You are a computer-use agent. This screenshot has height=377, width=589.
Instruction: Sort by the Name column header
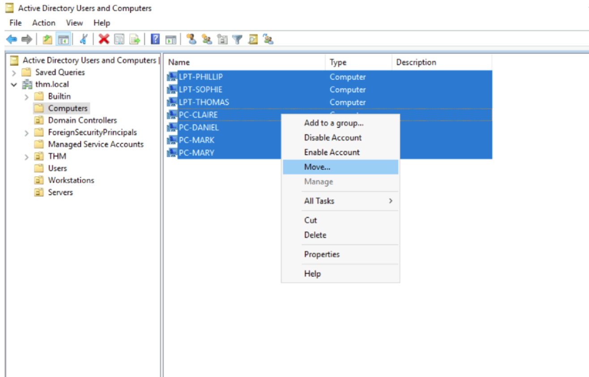244,62
